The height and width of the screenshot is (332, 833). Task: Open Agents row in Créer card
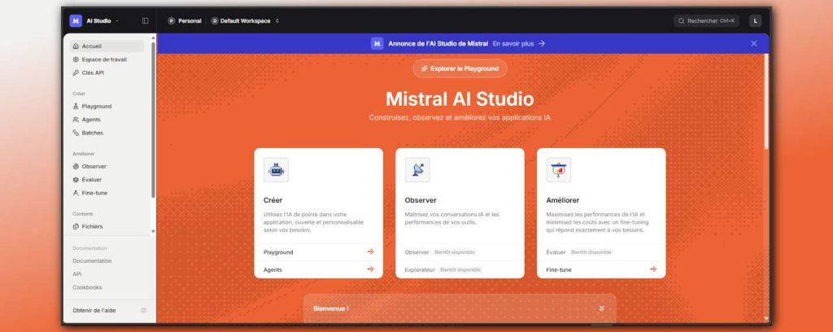coord(319,270)
